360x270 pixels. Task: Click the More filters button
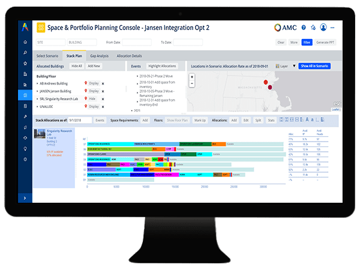[294, 42]
